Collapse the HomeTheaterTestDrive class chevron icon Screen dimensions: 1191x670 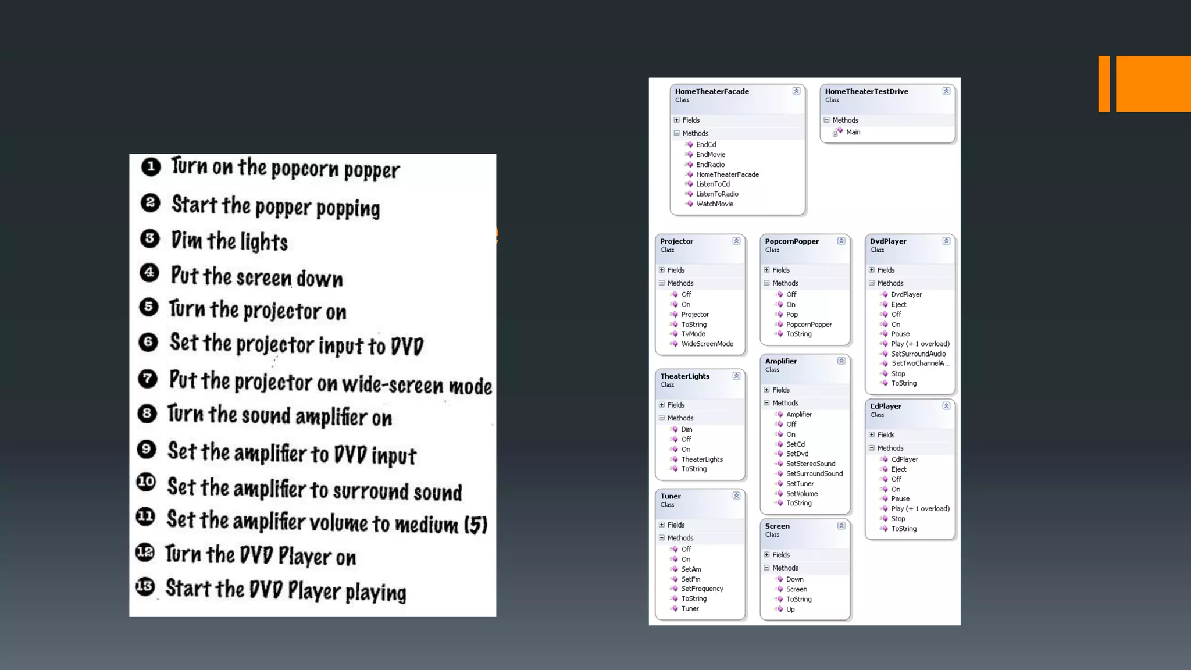click(x=946, y=91)
